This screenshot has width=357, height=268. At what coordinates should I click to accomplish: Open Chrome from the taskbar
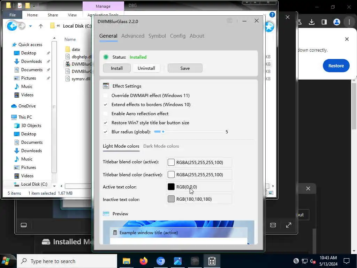[x=160, y=261]
